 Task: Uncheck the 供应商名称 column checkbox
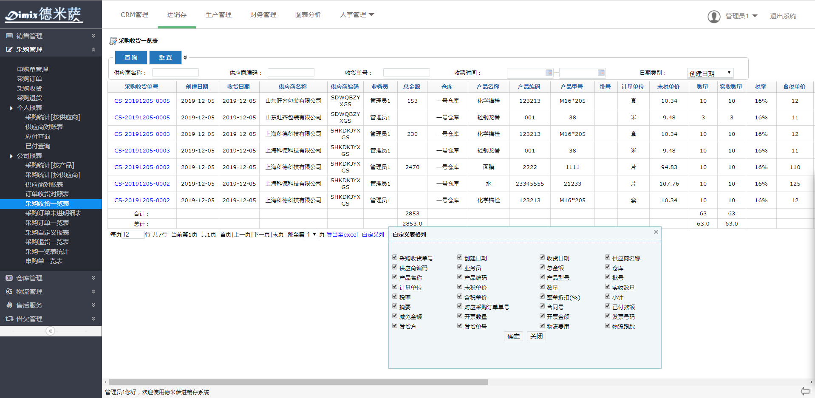coord(608,257)
